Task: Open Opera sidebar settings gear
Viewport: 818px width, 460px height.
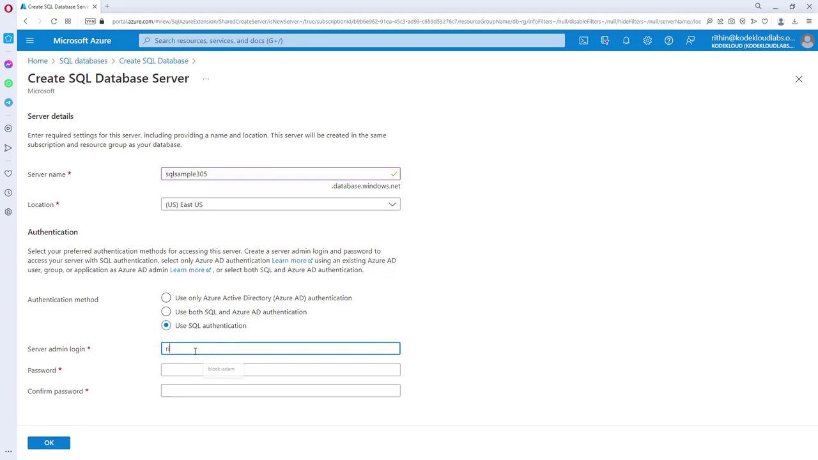Action: coord(8,211)
